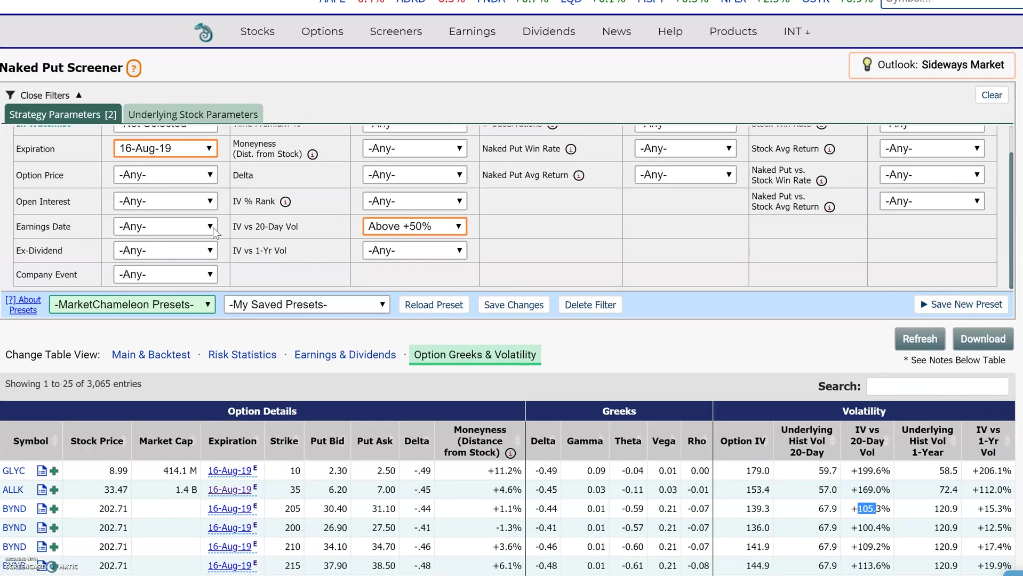Screen dimensions: 1023x576
Task: Add GLYC to watchlist with plus icon
Action: pos(54,471)
